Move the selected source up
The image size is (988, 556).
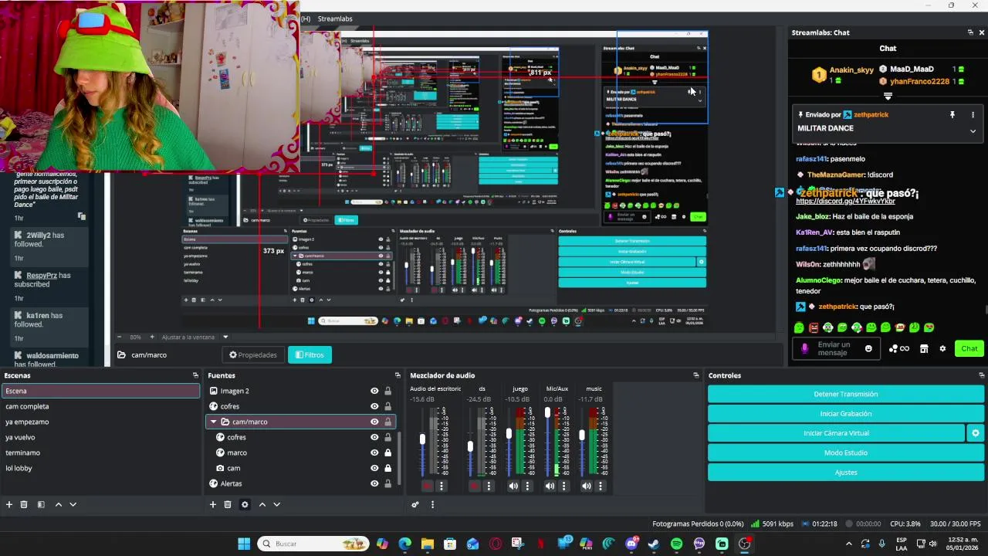(x=262, y=504)
